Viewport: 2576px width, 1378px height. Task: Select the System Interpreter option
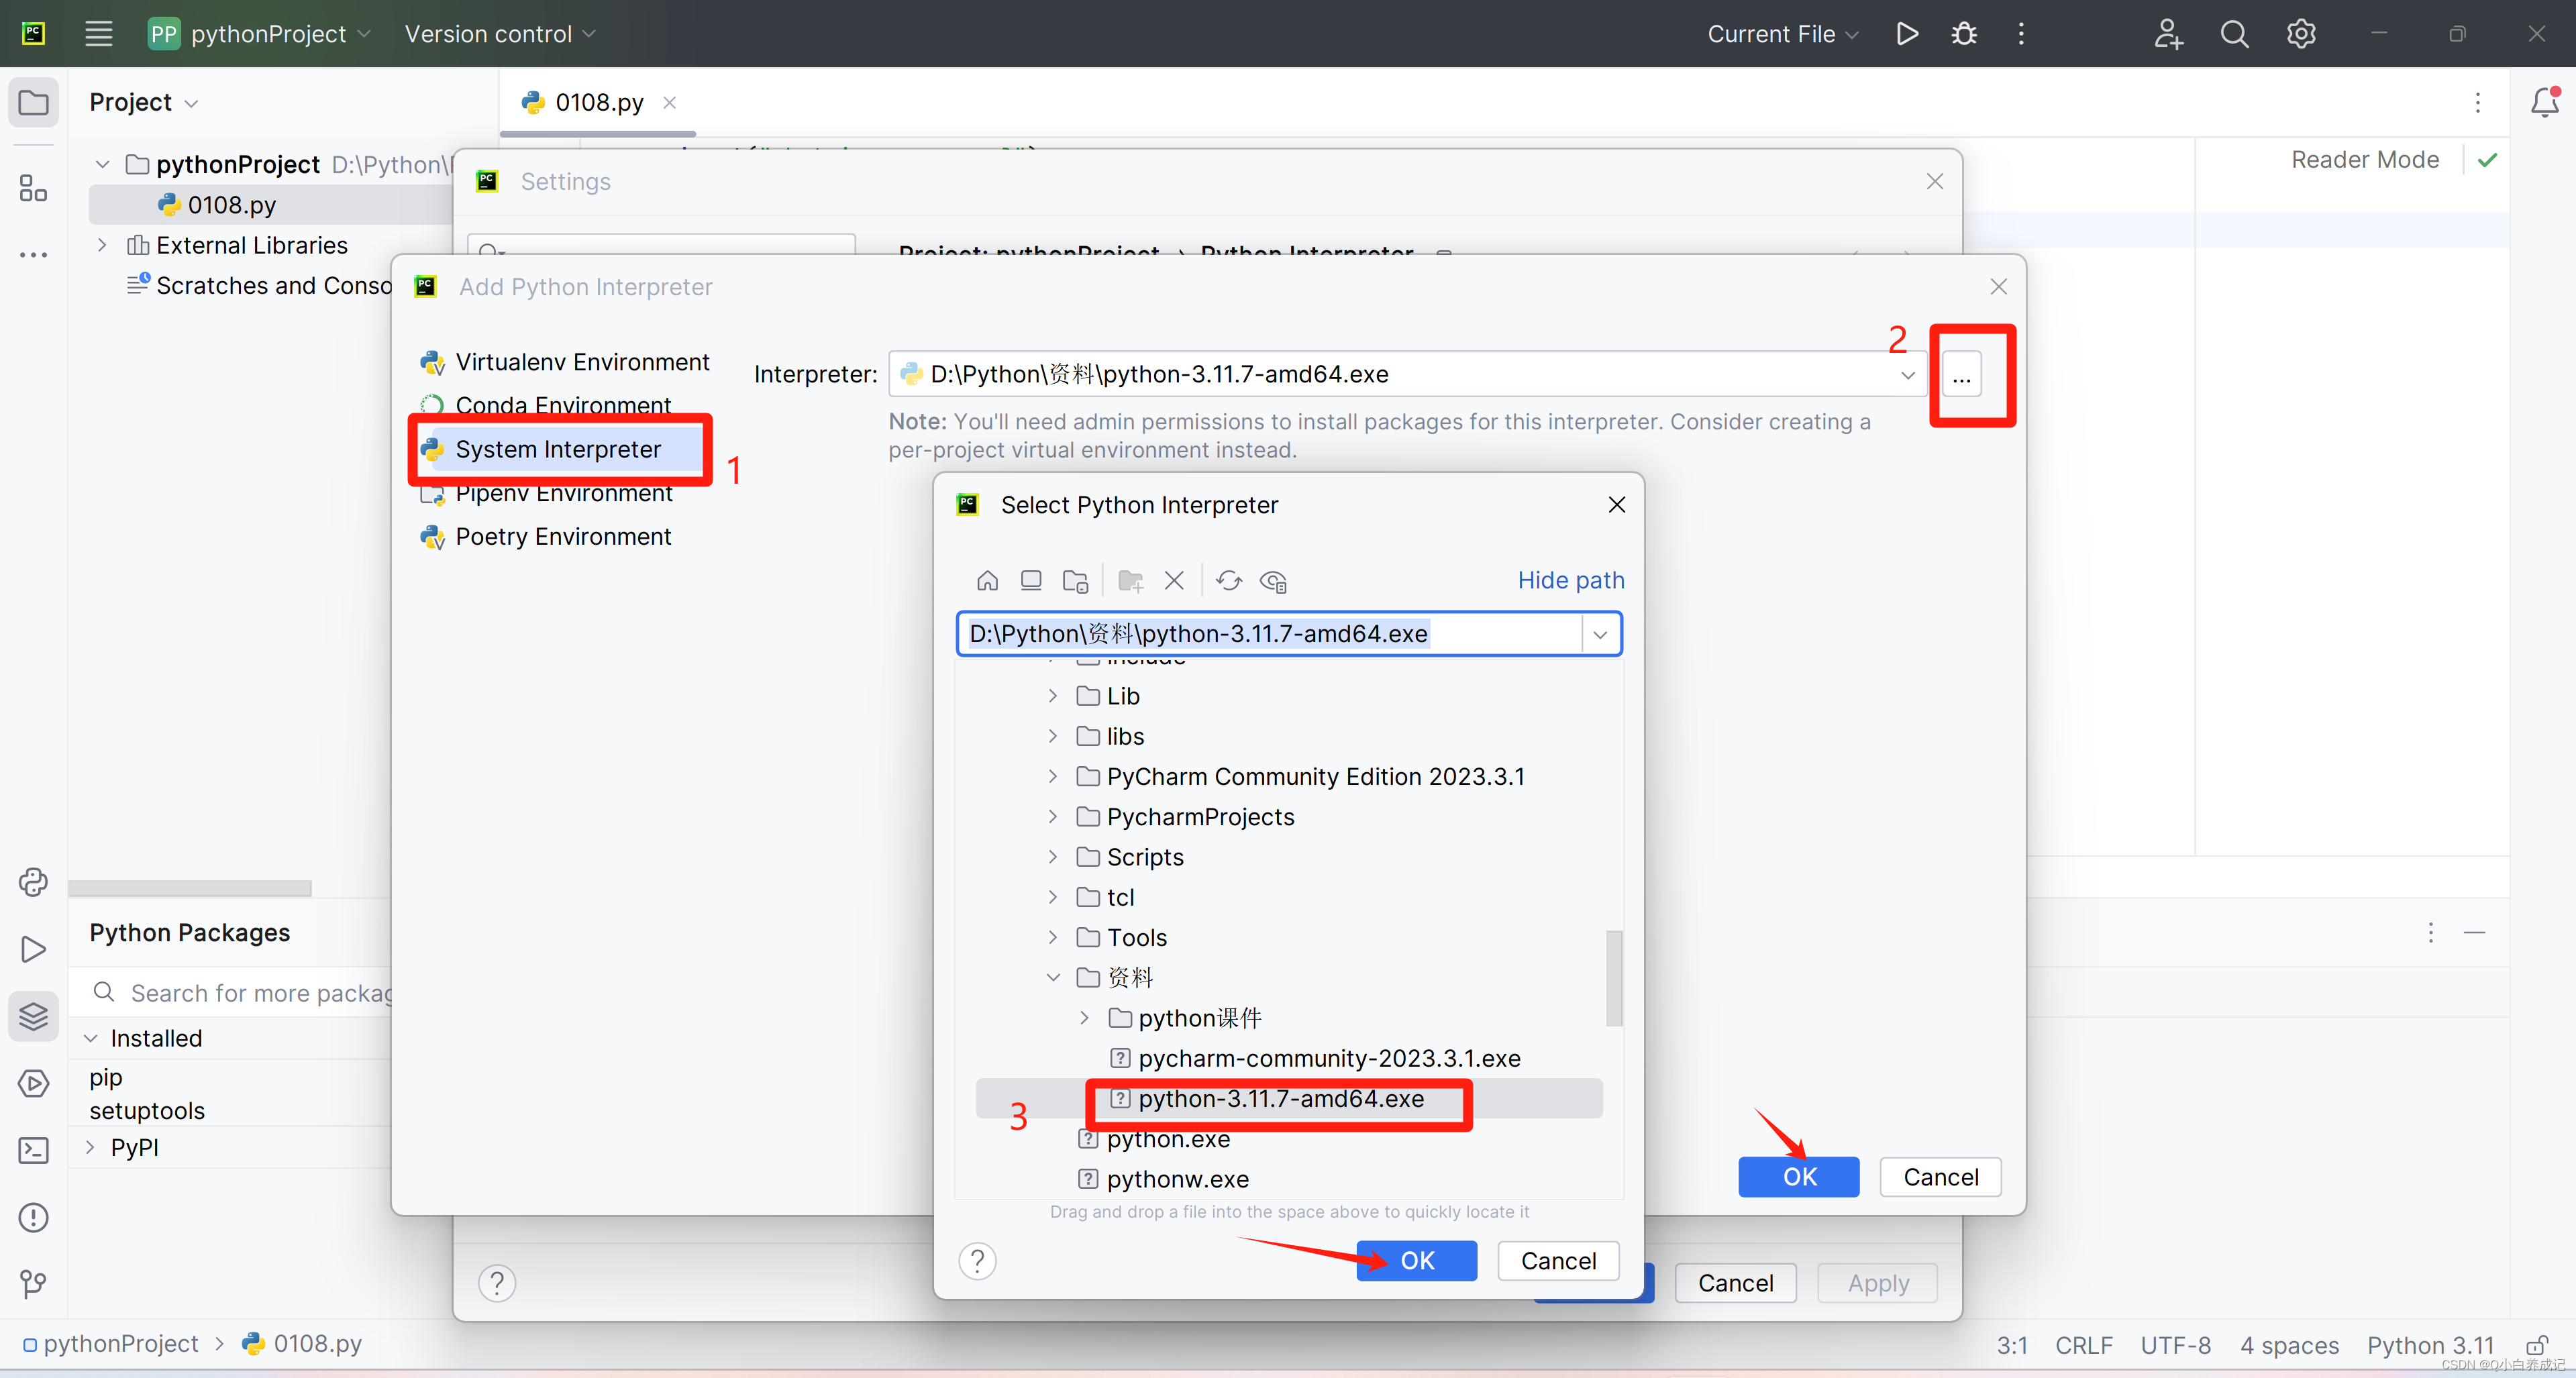[557, 449]
